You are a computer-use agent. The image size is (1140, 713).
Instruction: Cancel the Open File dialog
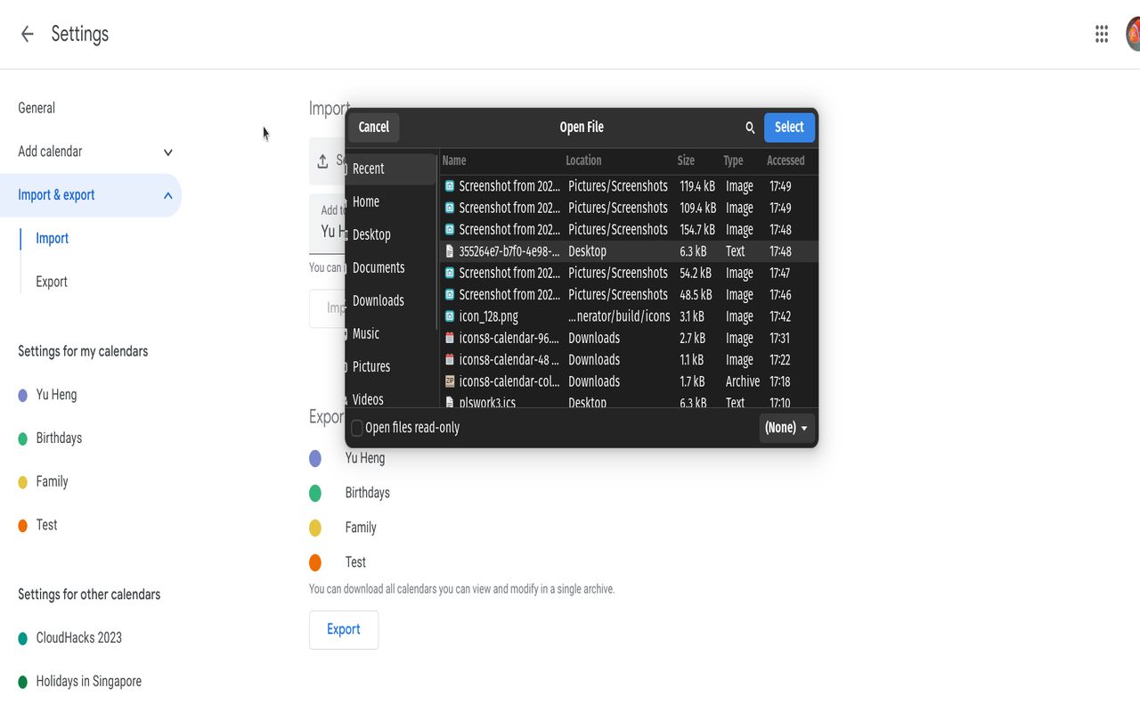(x=374, y=127)
